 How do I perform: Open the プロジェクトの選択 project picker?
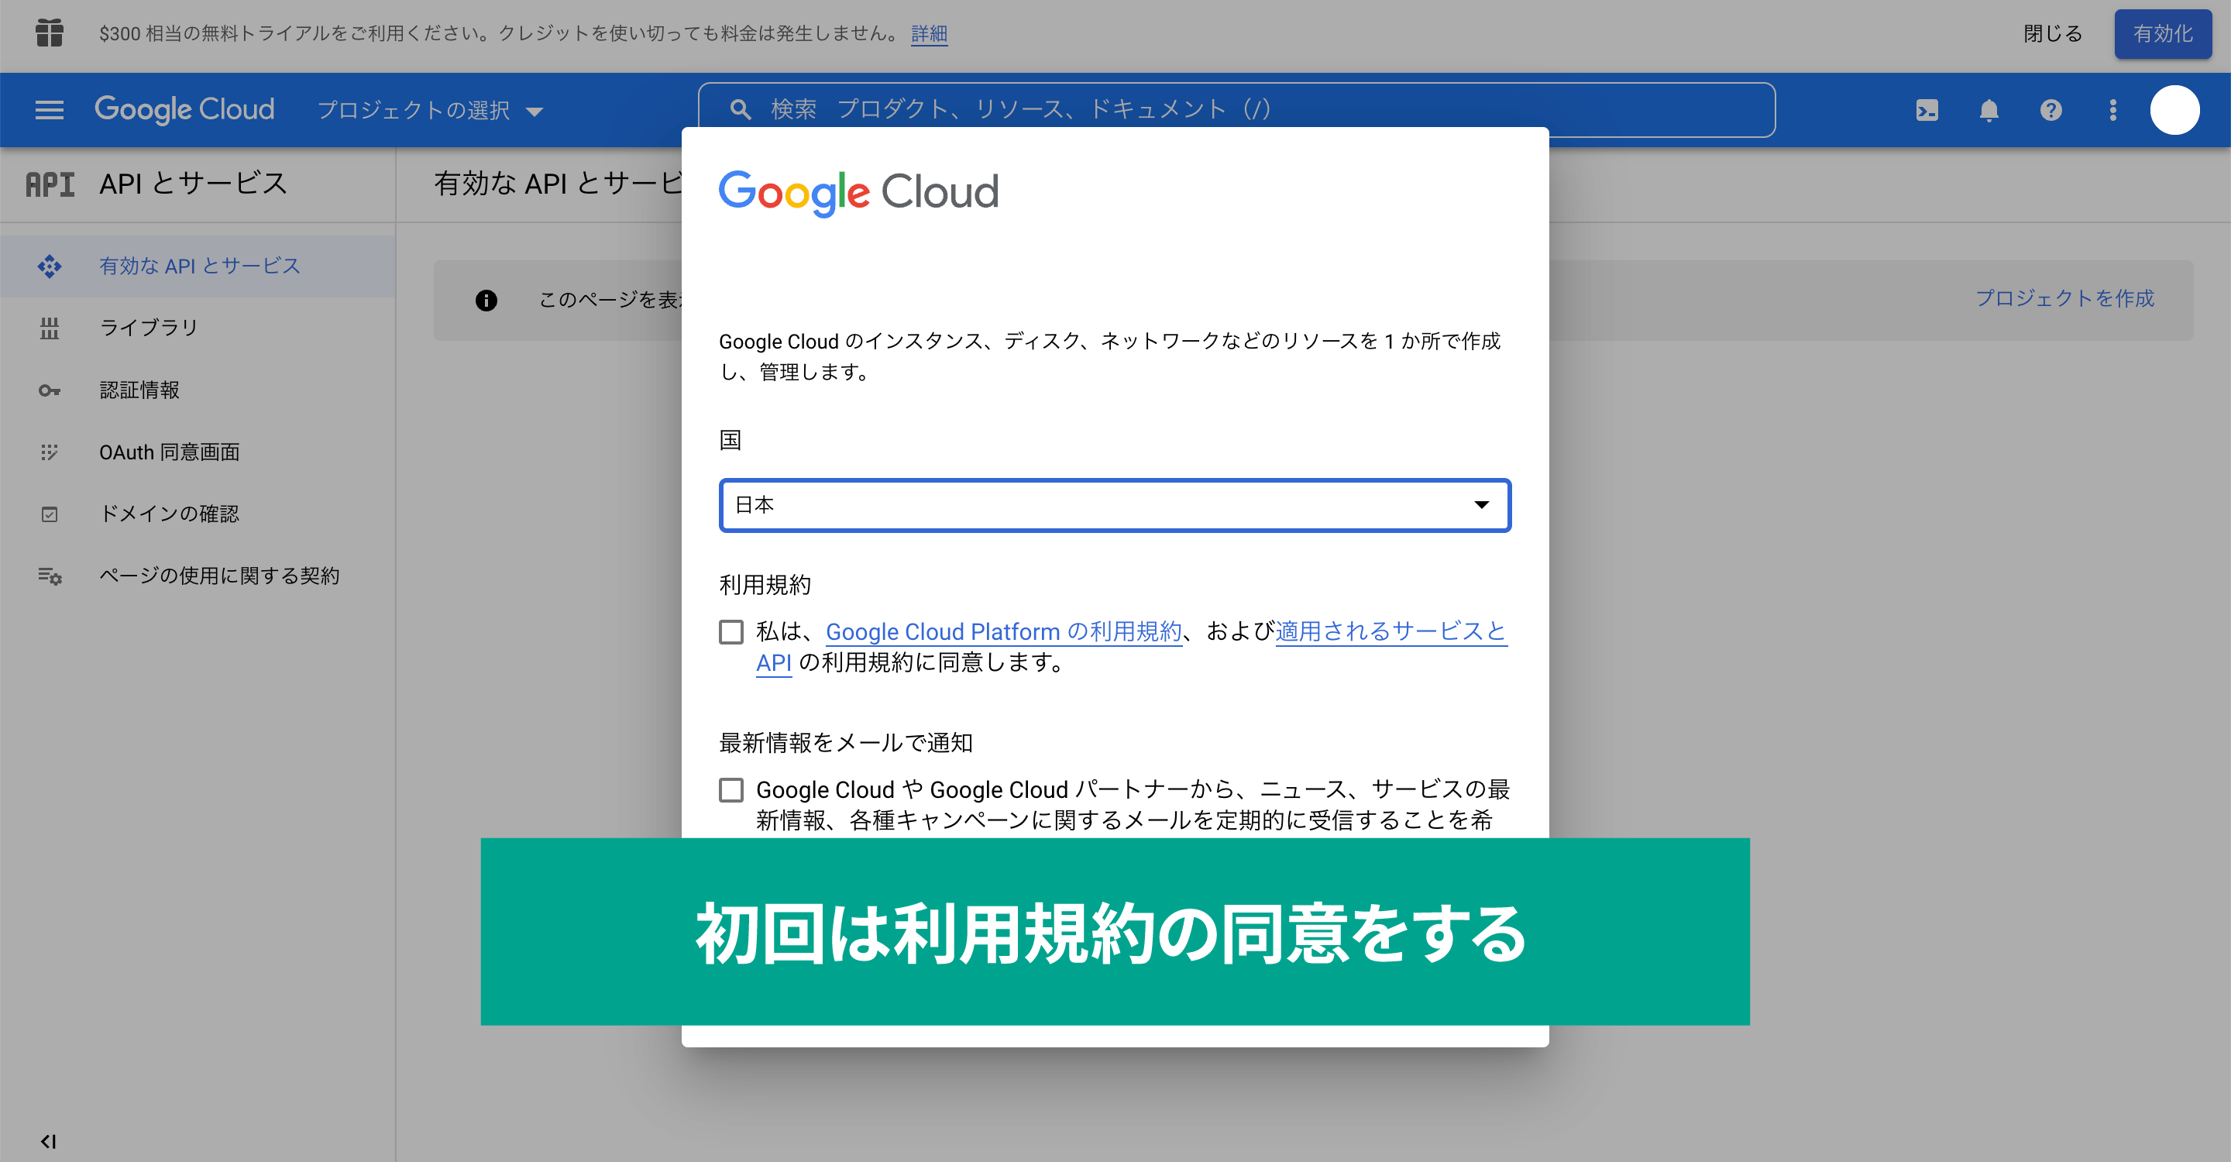(430, 111)
